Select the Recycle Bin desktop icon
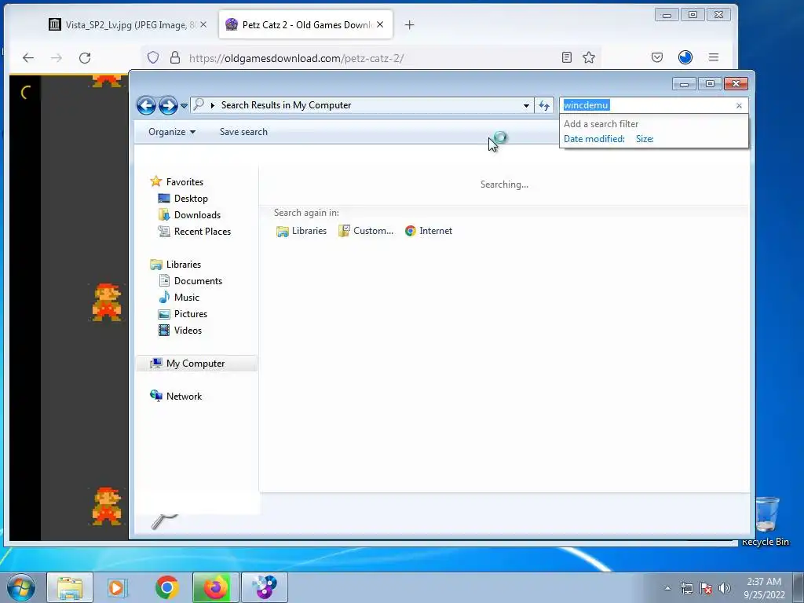The width and height of the screenshot is (804, 603). (x=765, y=521)
